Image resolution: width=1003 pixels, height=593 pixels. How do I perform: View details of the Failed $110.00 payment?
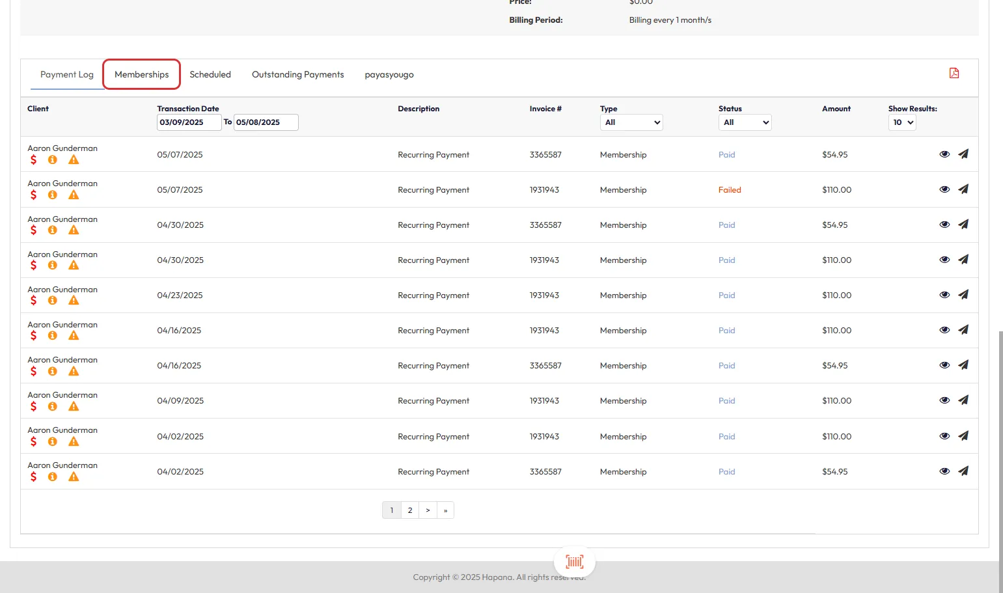click(x=944, y=189)
